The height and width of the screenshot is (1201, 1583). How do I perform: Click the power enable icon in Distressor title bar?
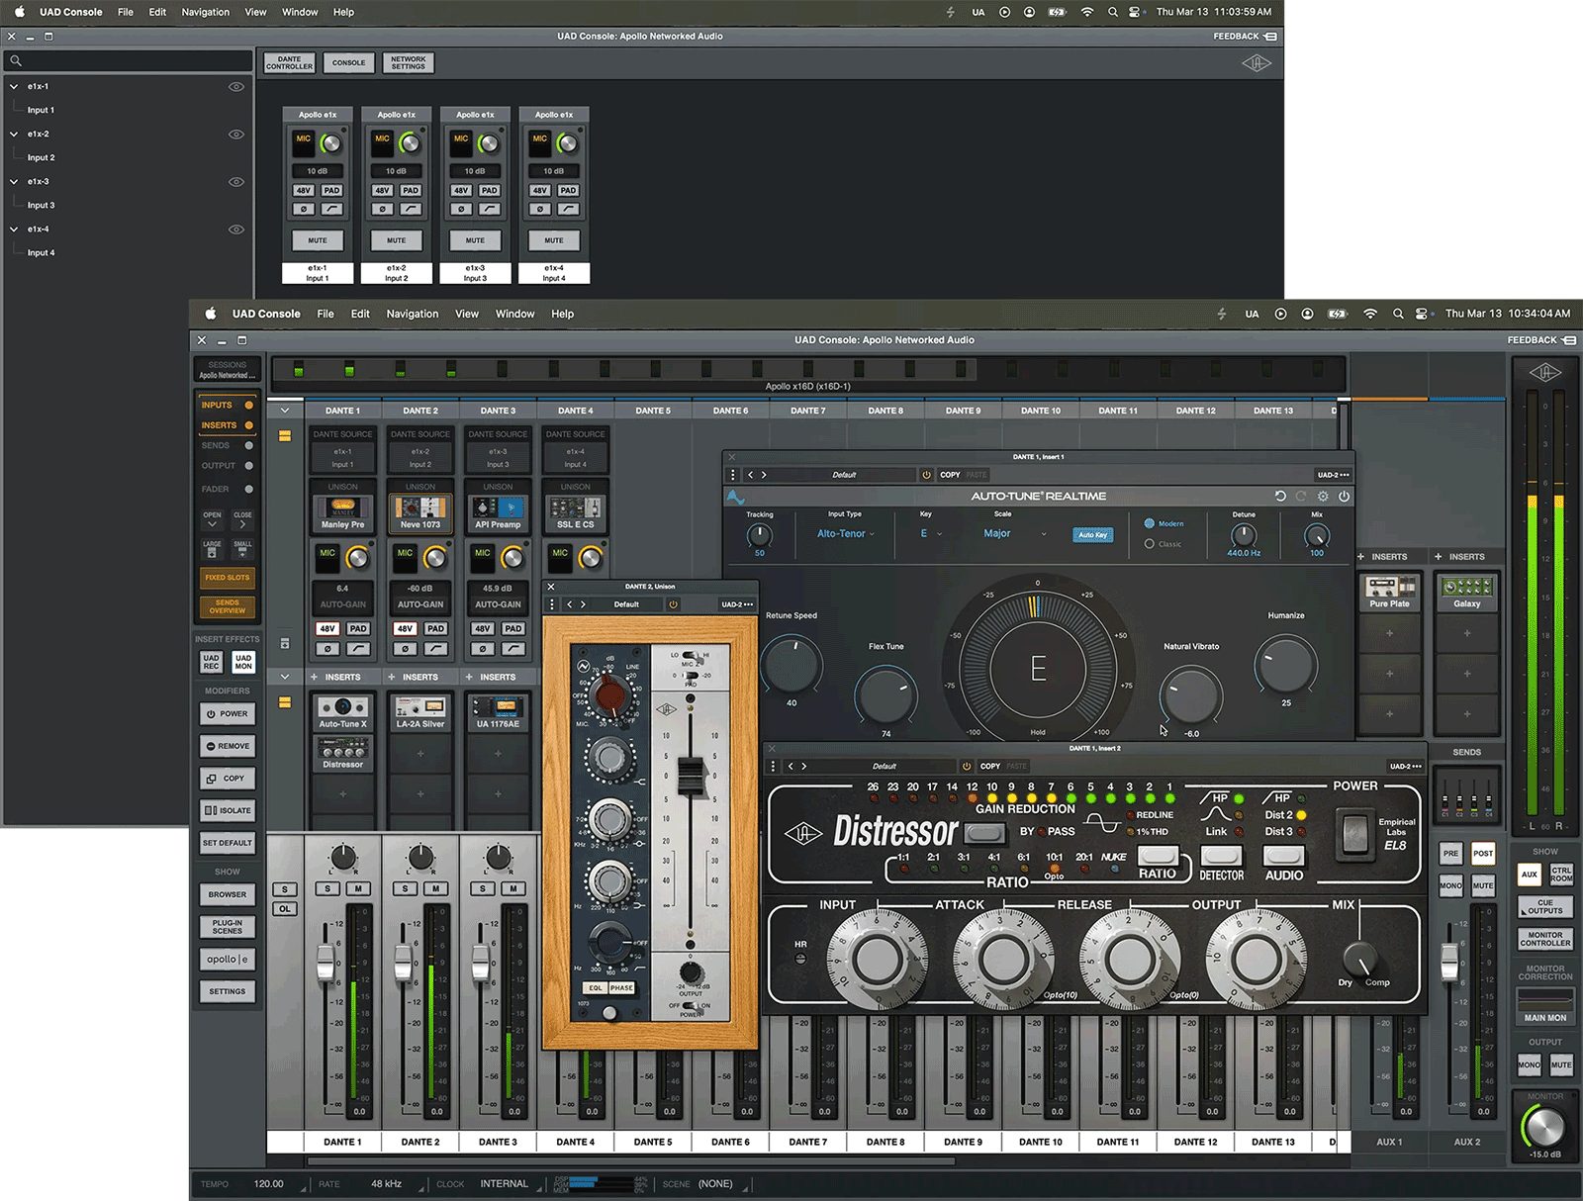[967, 767]
